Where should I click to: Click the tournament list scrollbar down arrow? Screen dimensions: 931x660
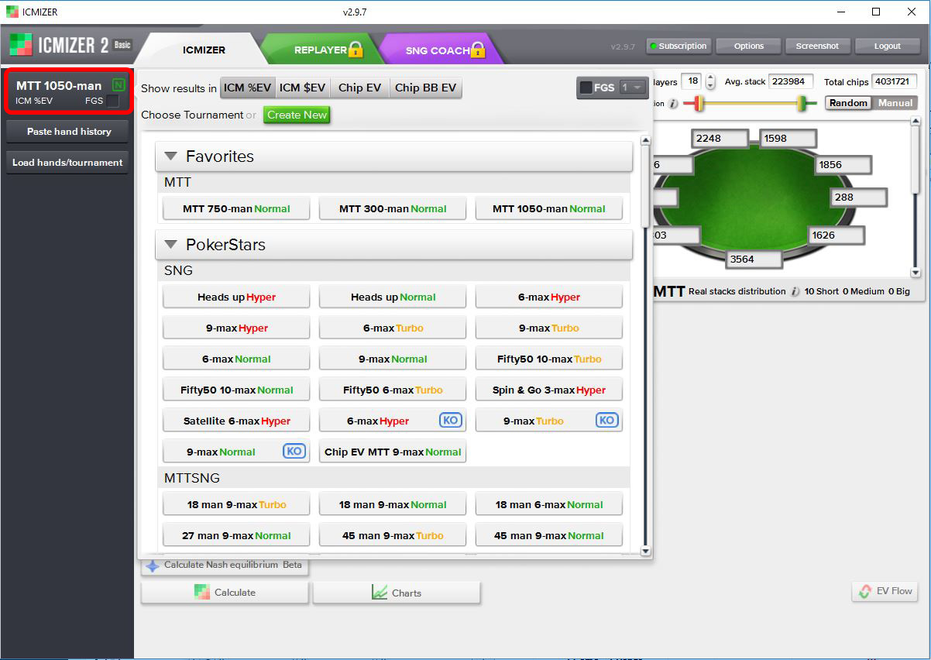point(645,551)
